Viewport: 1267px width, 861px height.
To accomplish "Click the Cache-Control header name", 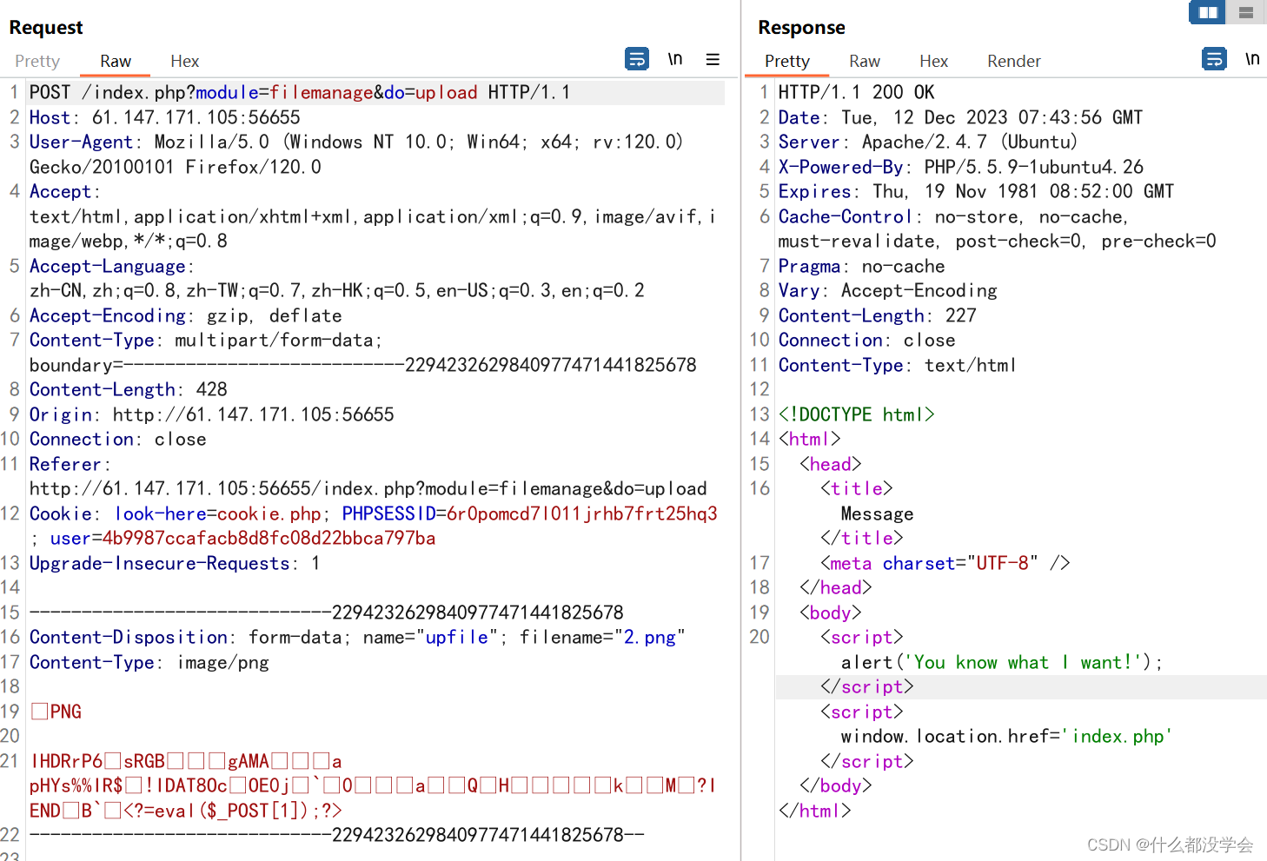I will [846, 216].
